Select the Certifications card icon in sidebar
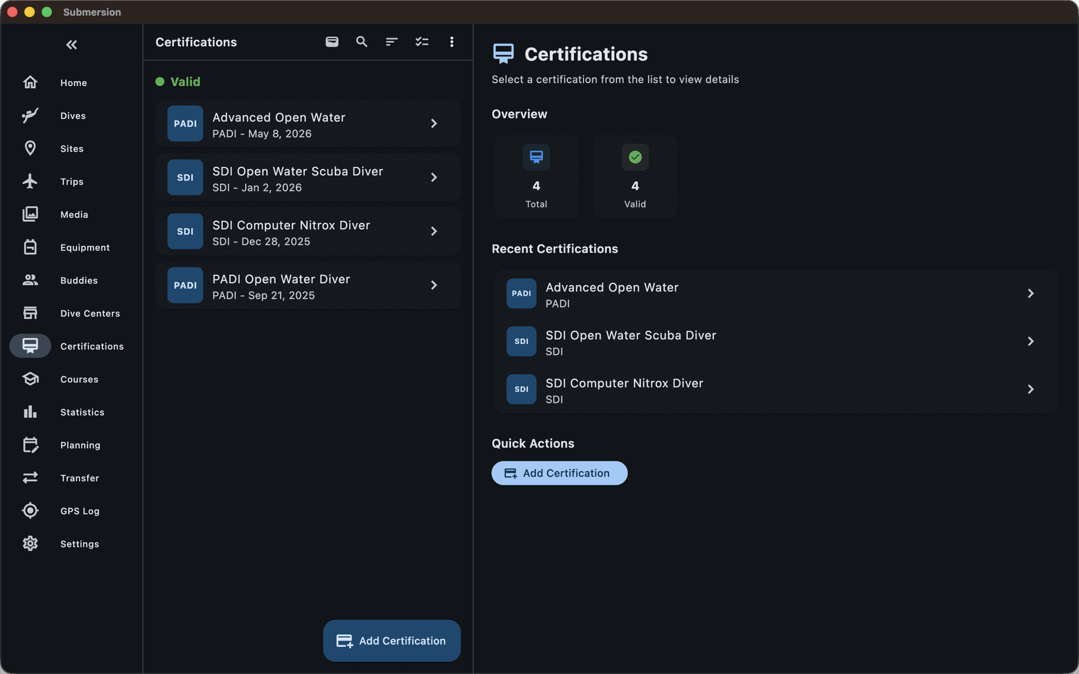Viewport: 1079px width, 674px height. 30,346
